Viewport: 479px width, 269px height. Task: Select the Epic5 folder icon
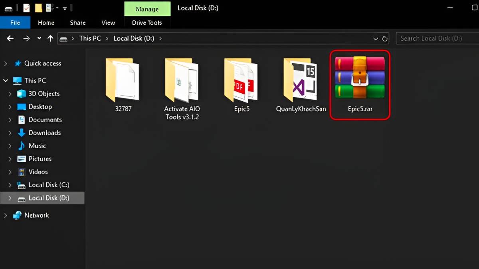[241, 80]
